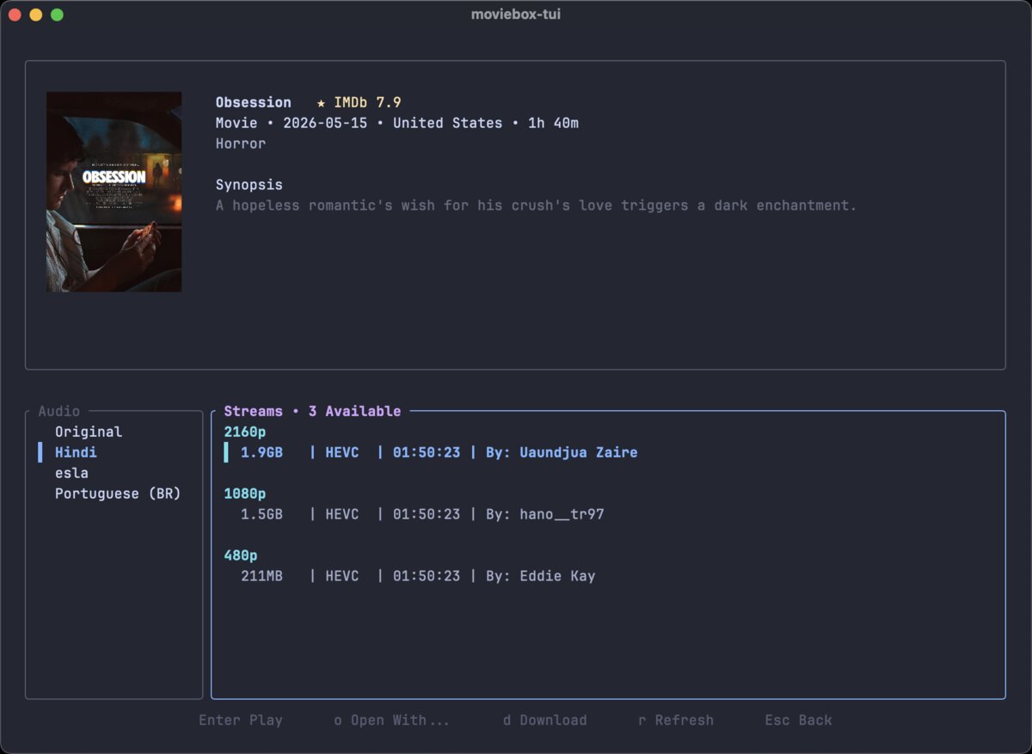
Task: Click the 480p quality heading
Action: pyautogui.click(x=241, y=555)
